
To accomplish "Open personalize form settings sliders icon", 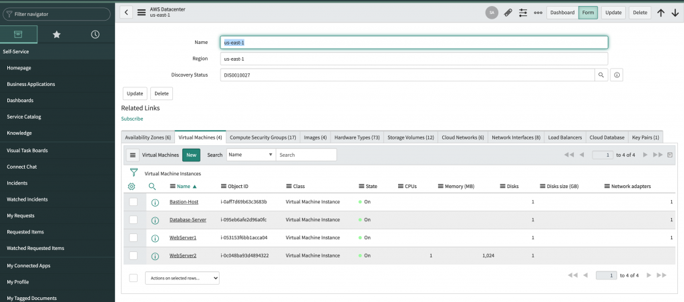I will click(523, 13).
